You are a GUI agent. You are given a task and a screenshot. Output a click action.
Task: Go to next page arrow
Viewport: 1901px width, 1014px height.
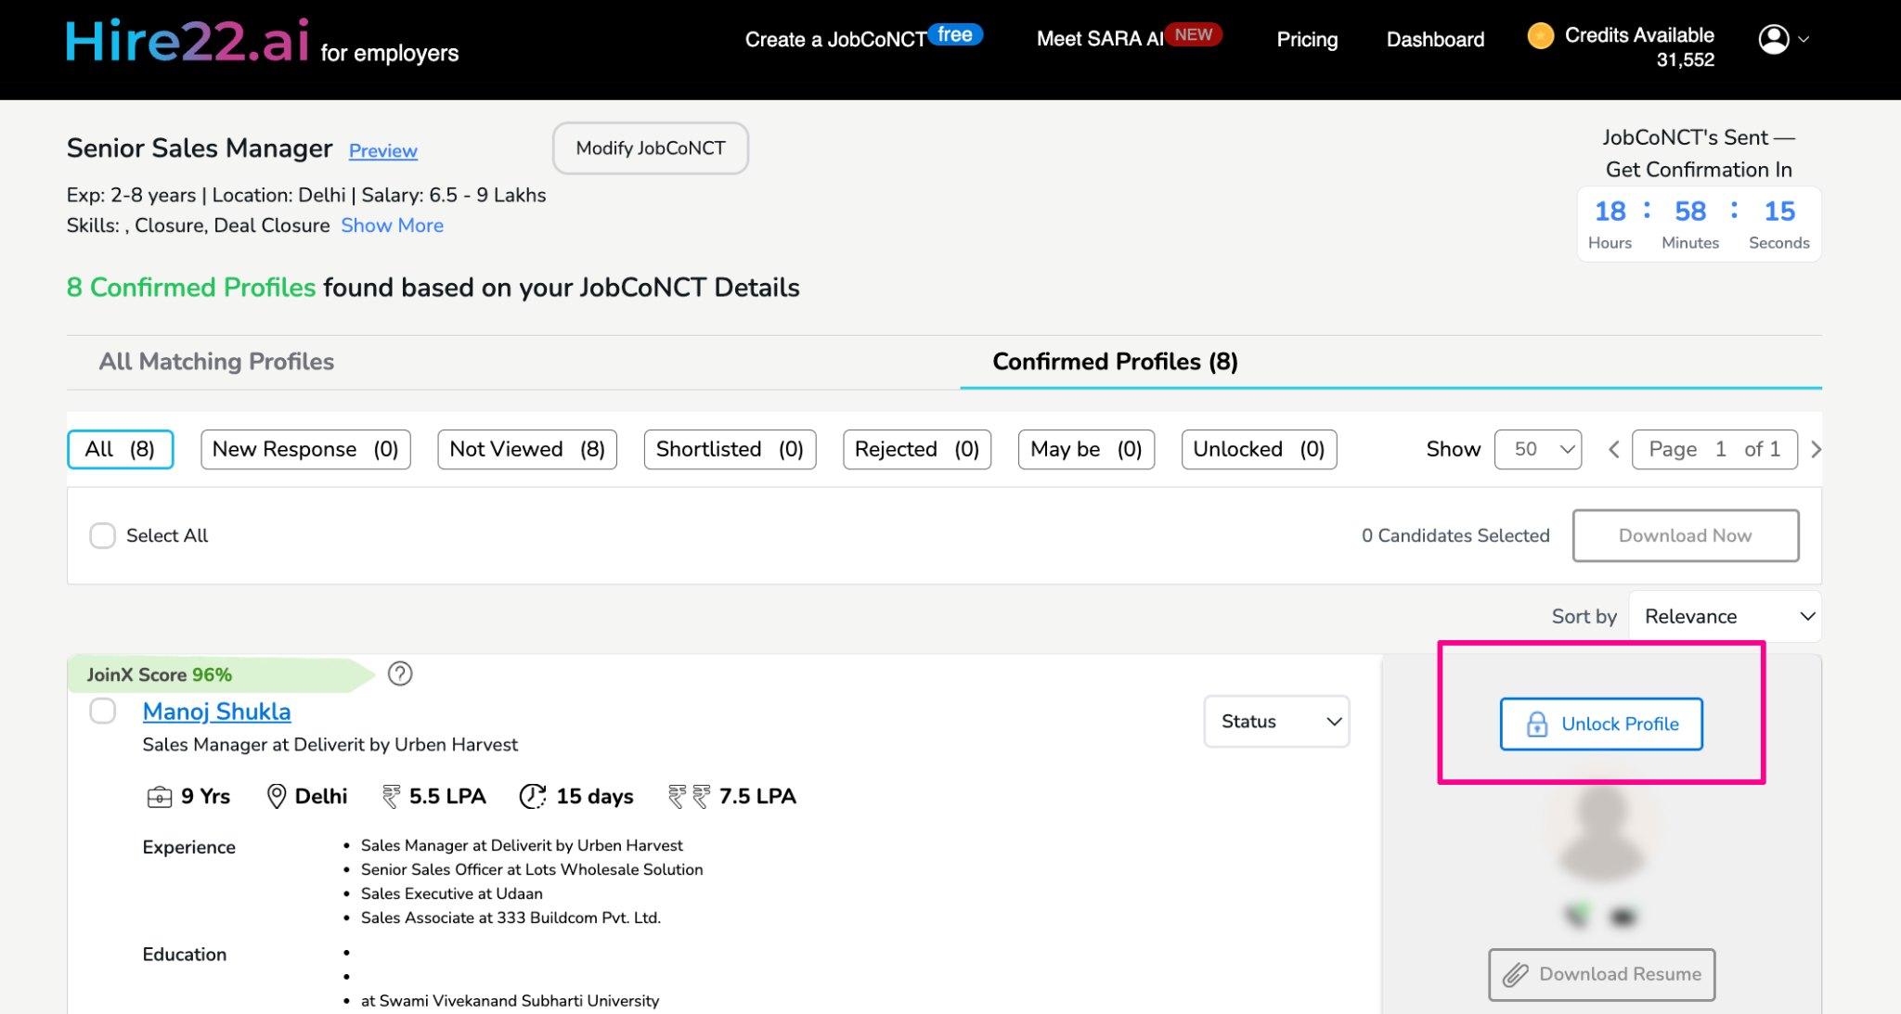click(x=1816, y=450)
